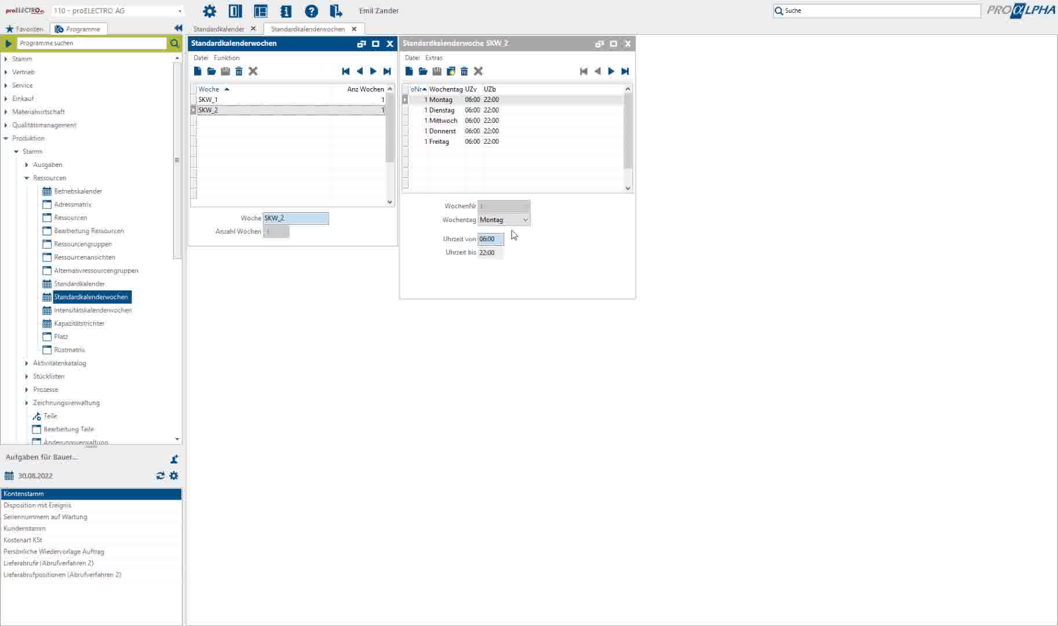Expand the Aktivitätenkatalog tree node
The image size is (1058, 626).
tap(27, 363)
